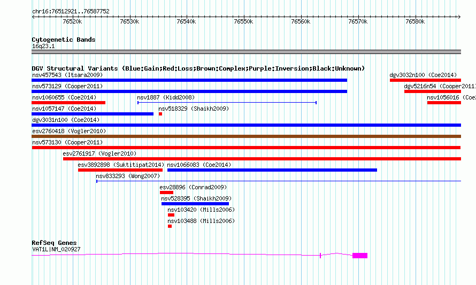Click the '16q23.1' band label
Screen dimensions: 476x285
pyautogui.click(x=43, y=47)
